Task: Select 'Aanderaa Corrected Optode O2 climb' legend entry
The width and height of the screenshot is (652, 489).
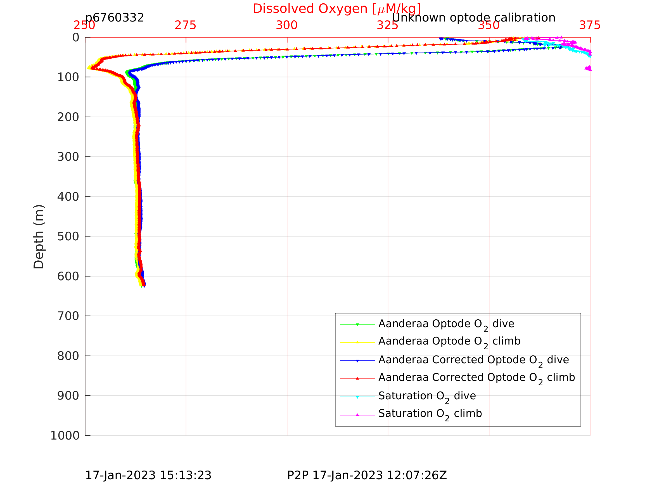Action: (x=476, y=378)
